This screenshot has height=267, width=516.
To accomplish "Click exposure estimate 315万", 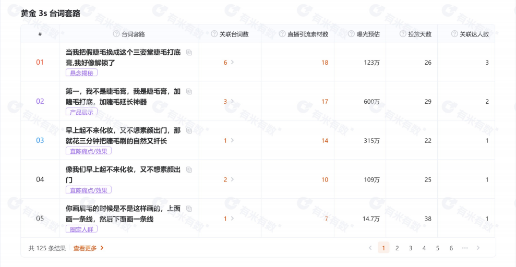I will point(372,140).
